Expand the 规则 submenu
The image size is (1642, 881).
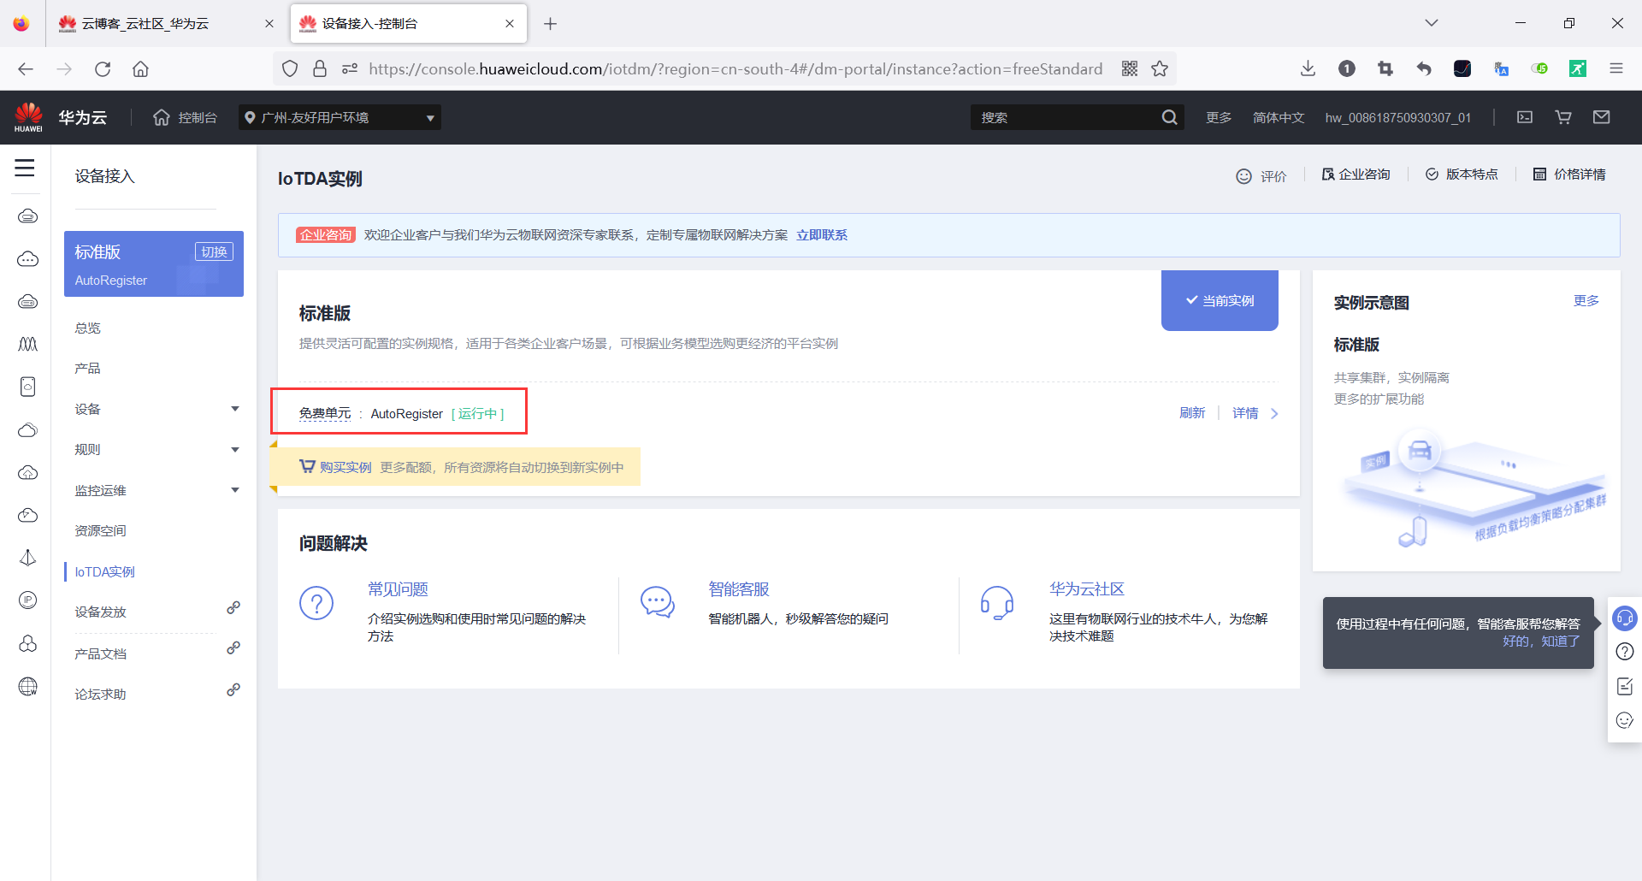point(235,450)
